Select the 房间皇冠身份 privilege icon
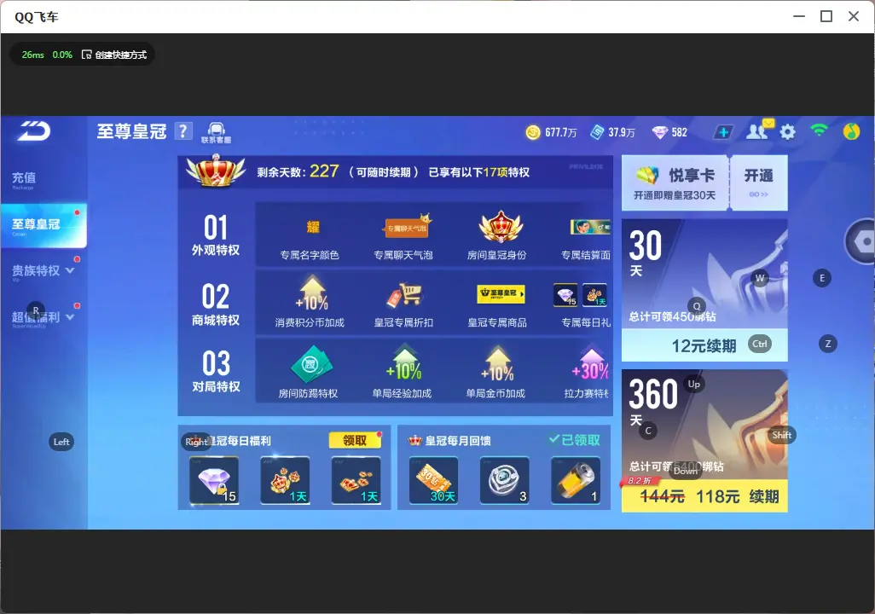Image resolution: width=875 pixels, height=614 pixels. pos(501,227)
